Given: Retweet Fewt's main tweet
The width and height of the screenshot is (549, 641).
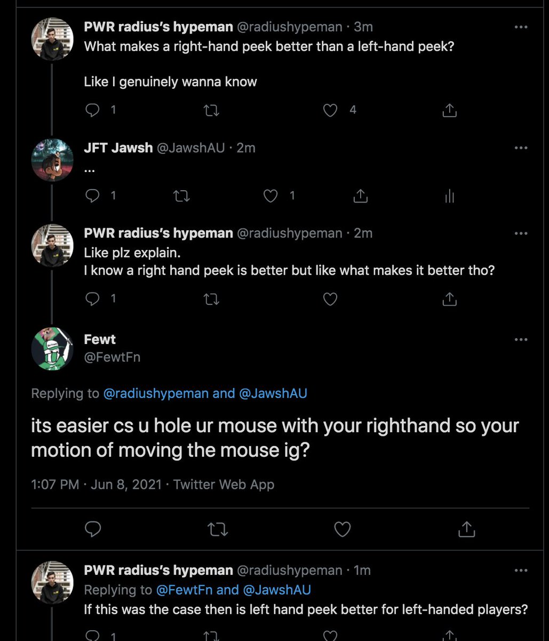Looking at the screenshot, I should click(x=217, y=529).
